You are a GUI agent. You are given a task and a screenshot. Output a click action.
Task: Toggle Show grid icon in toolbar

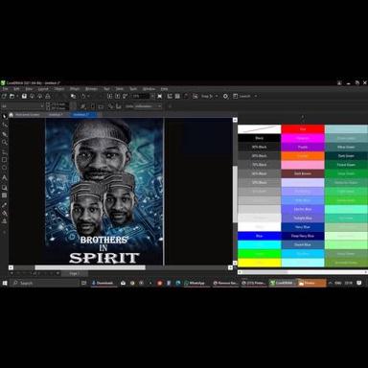(177, 96)
